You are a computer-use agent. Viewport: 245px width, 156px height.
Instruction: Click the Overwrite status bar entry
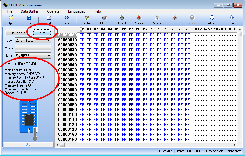(x=165, y=151)
